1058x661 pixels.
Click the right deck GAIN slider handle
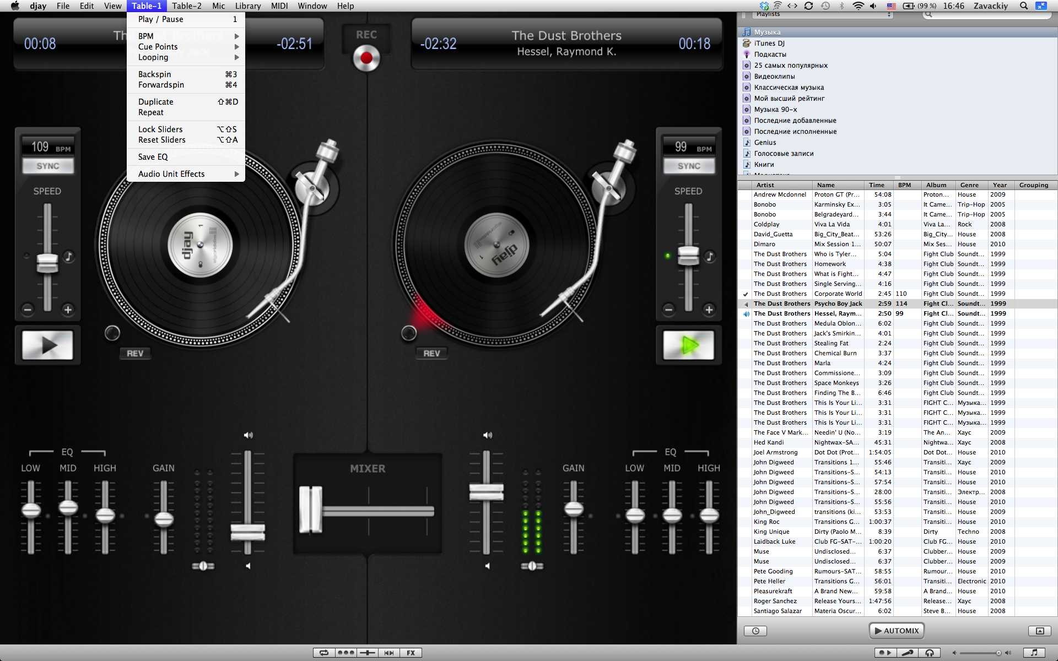pyautogui.click(x=574, y=508)
